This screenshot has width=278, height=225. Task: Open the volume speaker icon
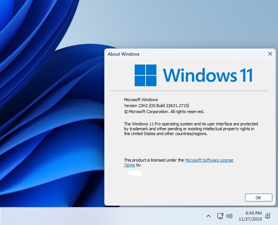click(229, 216)
